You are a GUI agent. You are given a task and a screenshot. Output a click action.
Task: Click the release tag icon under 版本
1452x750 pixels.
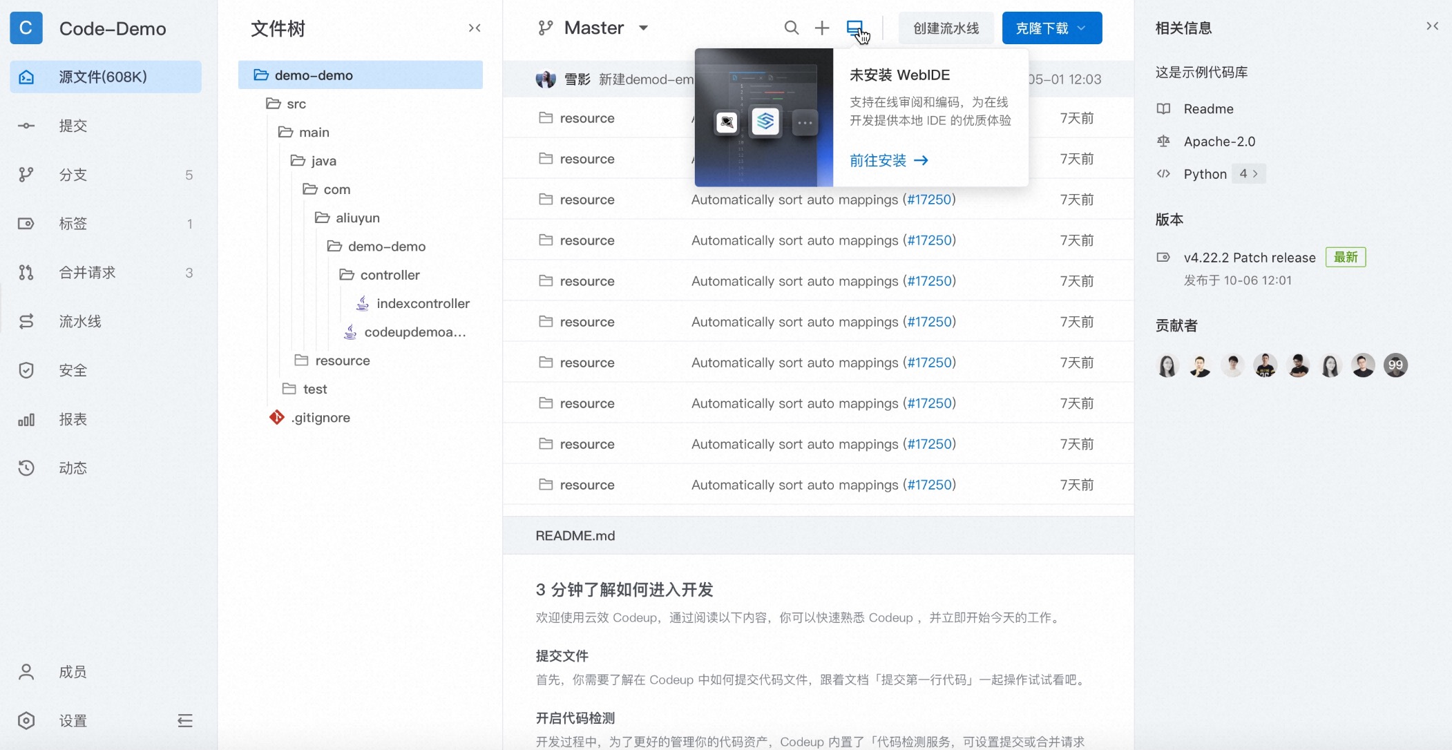[1164, 258]
